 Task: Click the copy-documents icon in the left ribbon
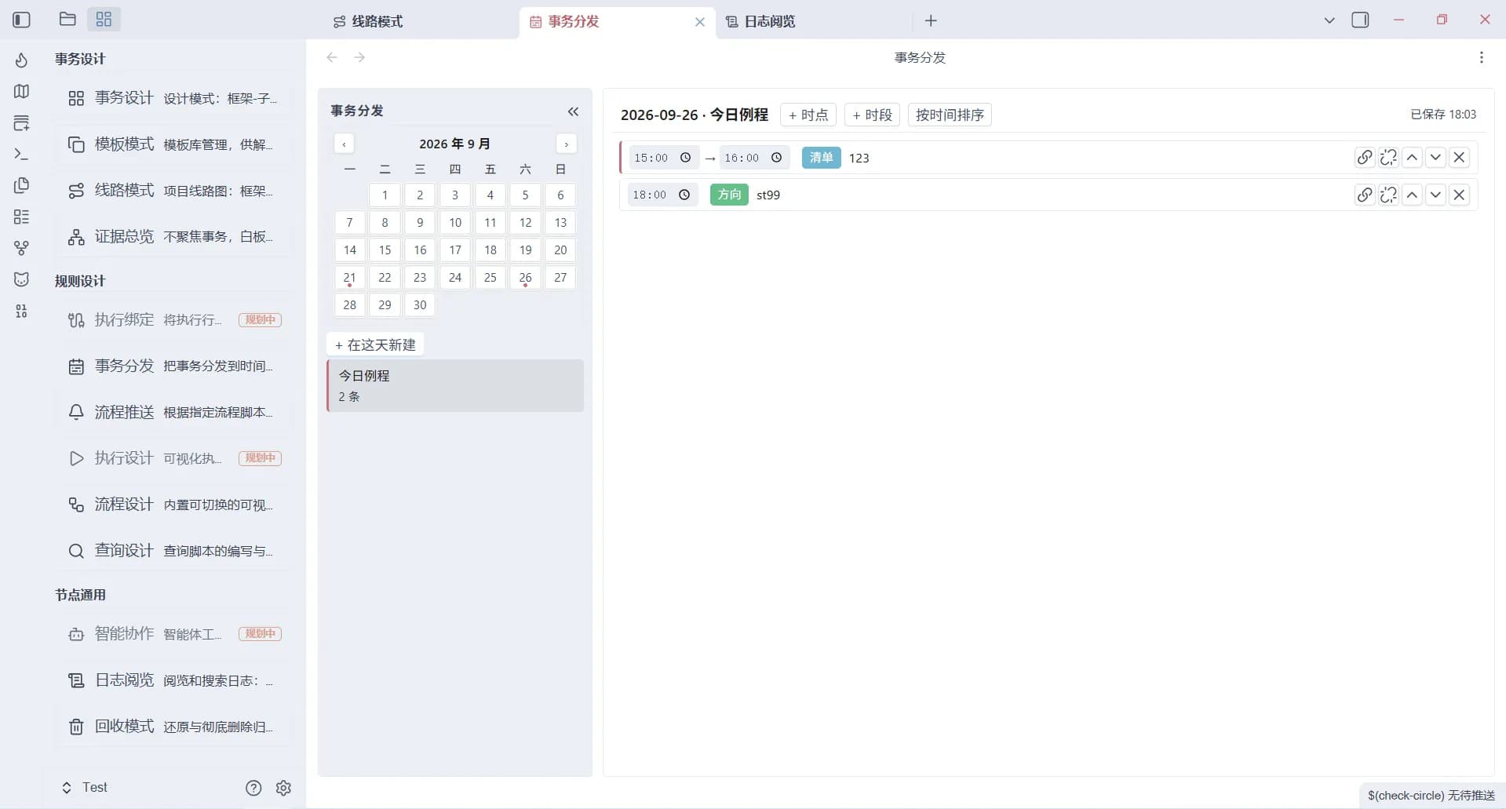tap(21, 185)
